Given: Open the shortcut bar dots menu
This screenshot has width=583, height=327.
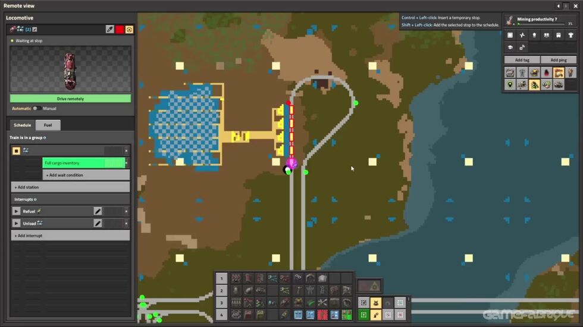Looking at the screenshot, I should [x=408, y=299].
